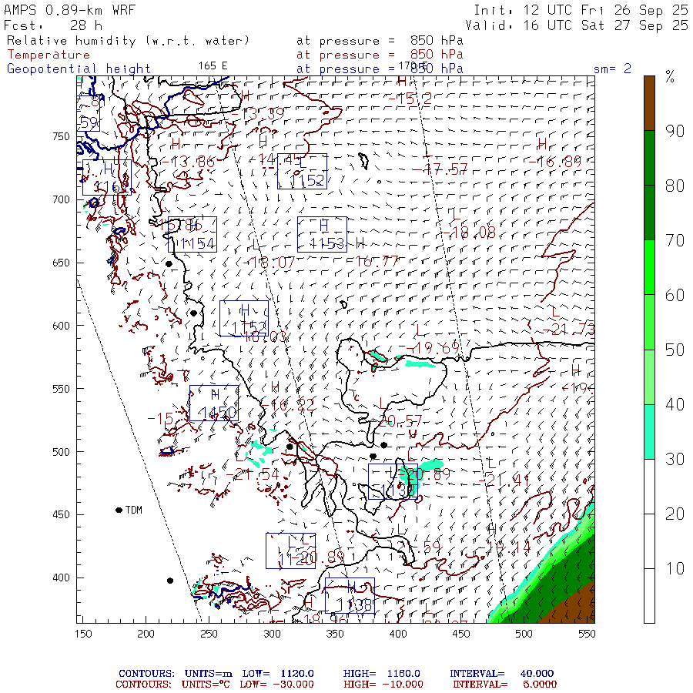Click the boxed '1154' height label

point(192,235)
